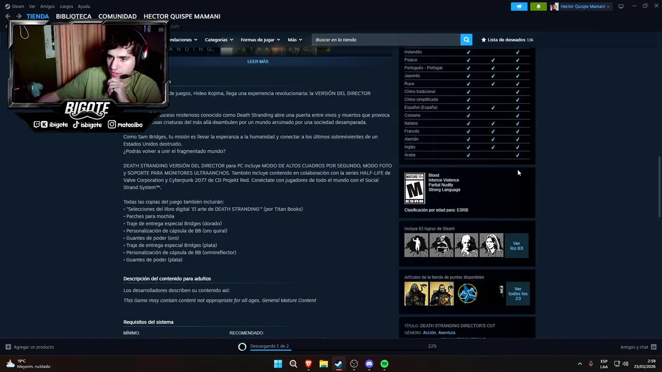The height and width of the screenshot is (372, 662).
Task: Switch to Steam taskbar icon
Action: (x=339, y=364)
